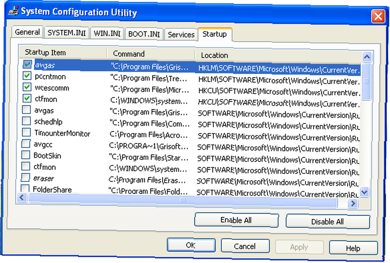The height and width of the screenshot is (263, 390).
Task: Select the schedhlp item name
Action: (48, 121)
